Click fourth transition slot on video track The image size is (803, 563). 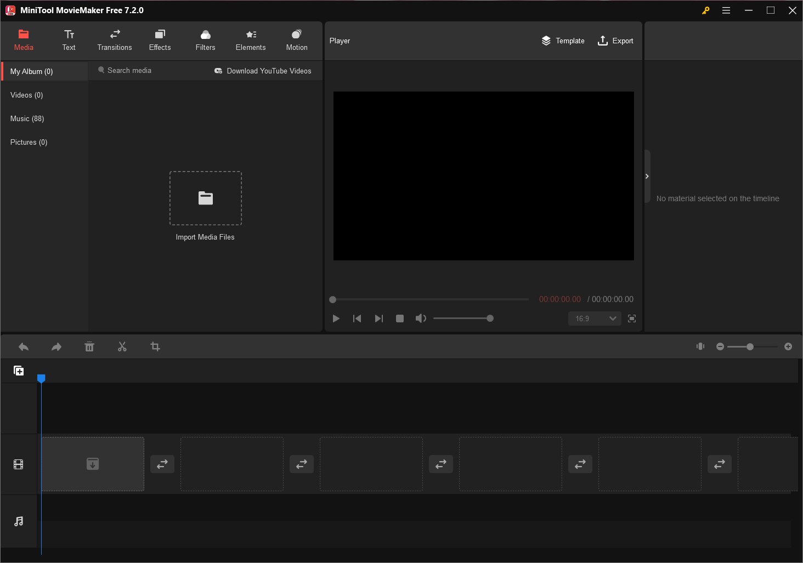[x=580, y=464]
